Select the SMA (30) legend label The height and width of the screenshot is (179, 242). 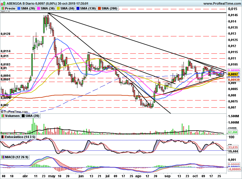pyautogui.click(x=46, y=8)
